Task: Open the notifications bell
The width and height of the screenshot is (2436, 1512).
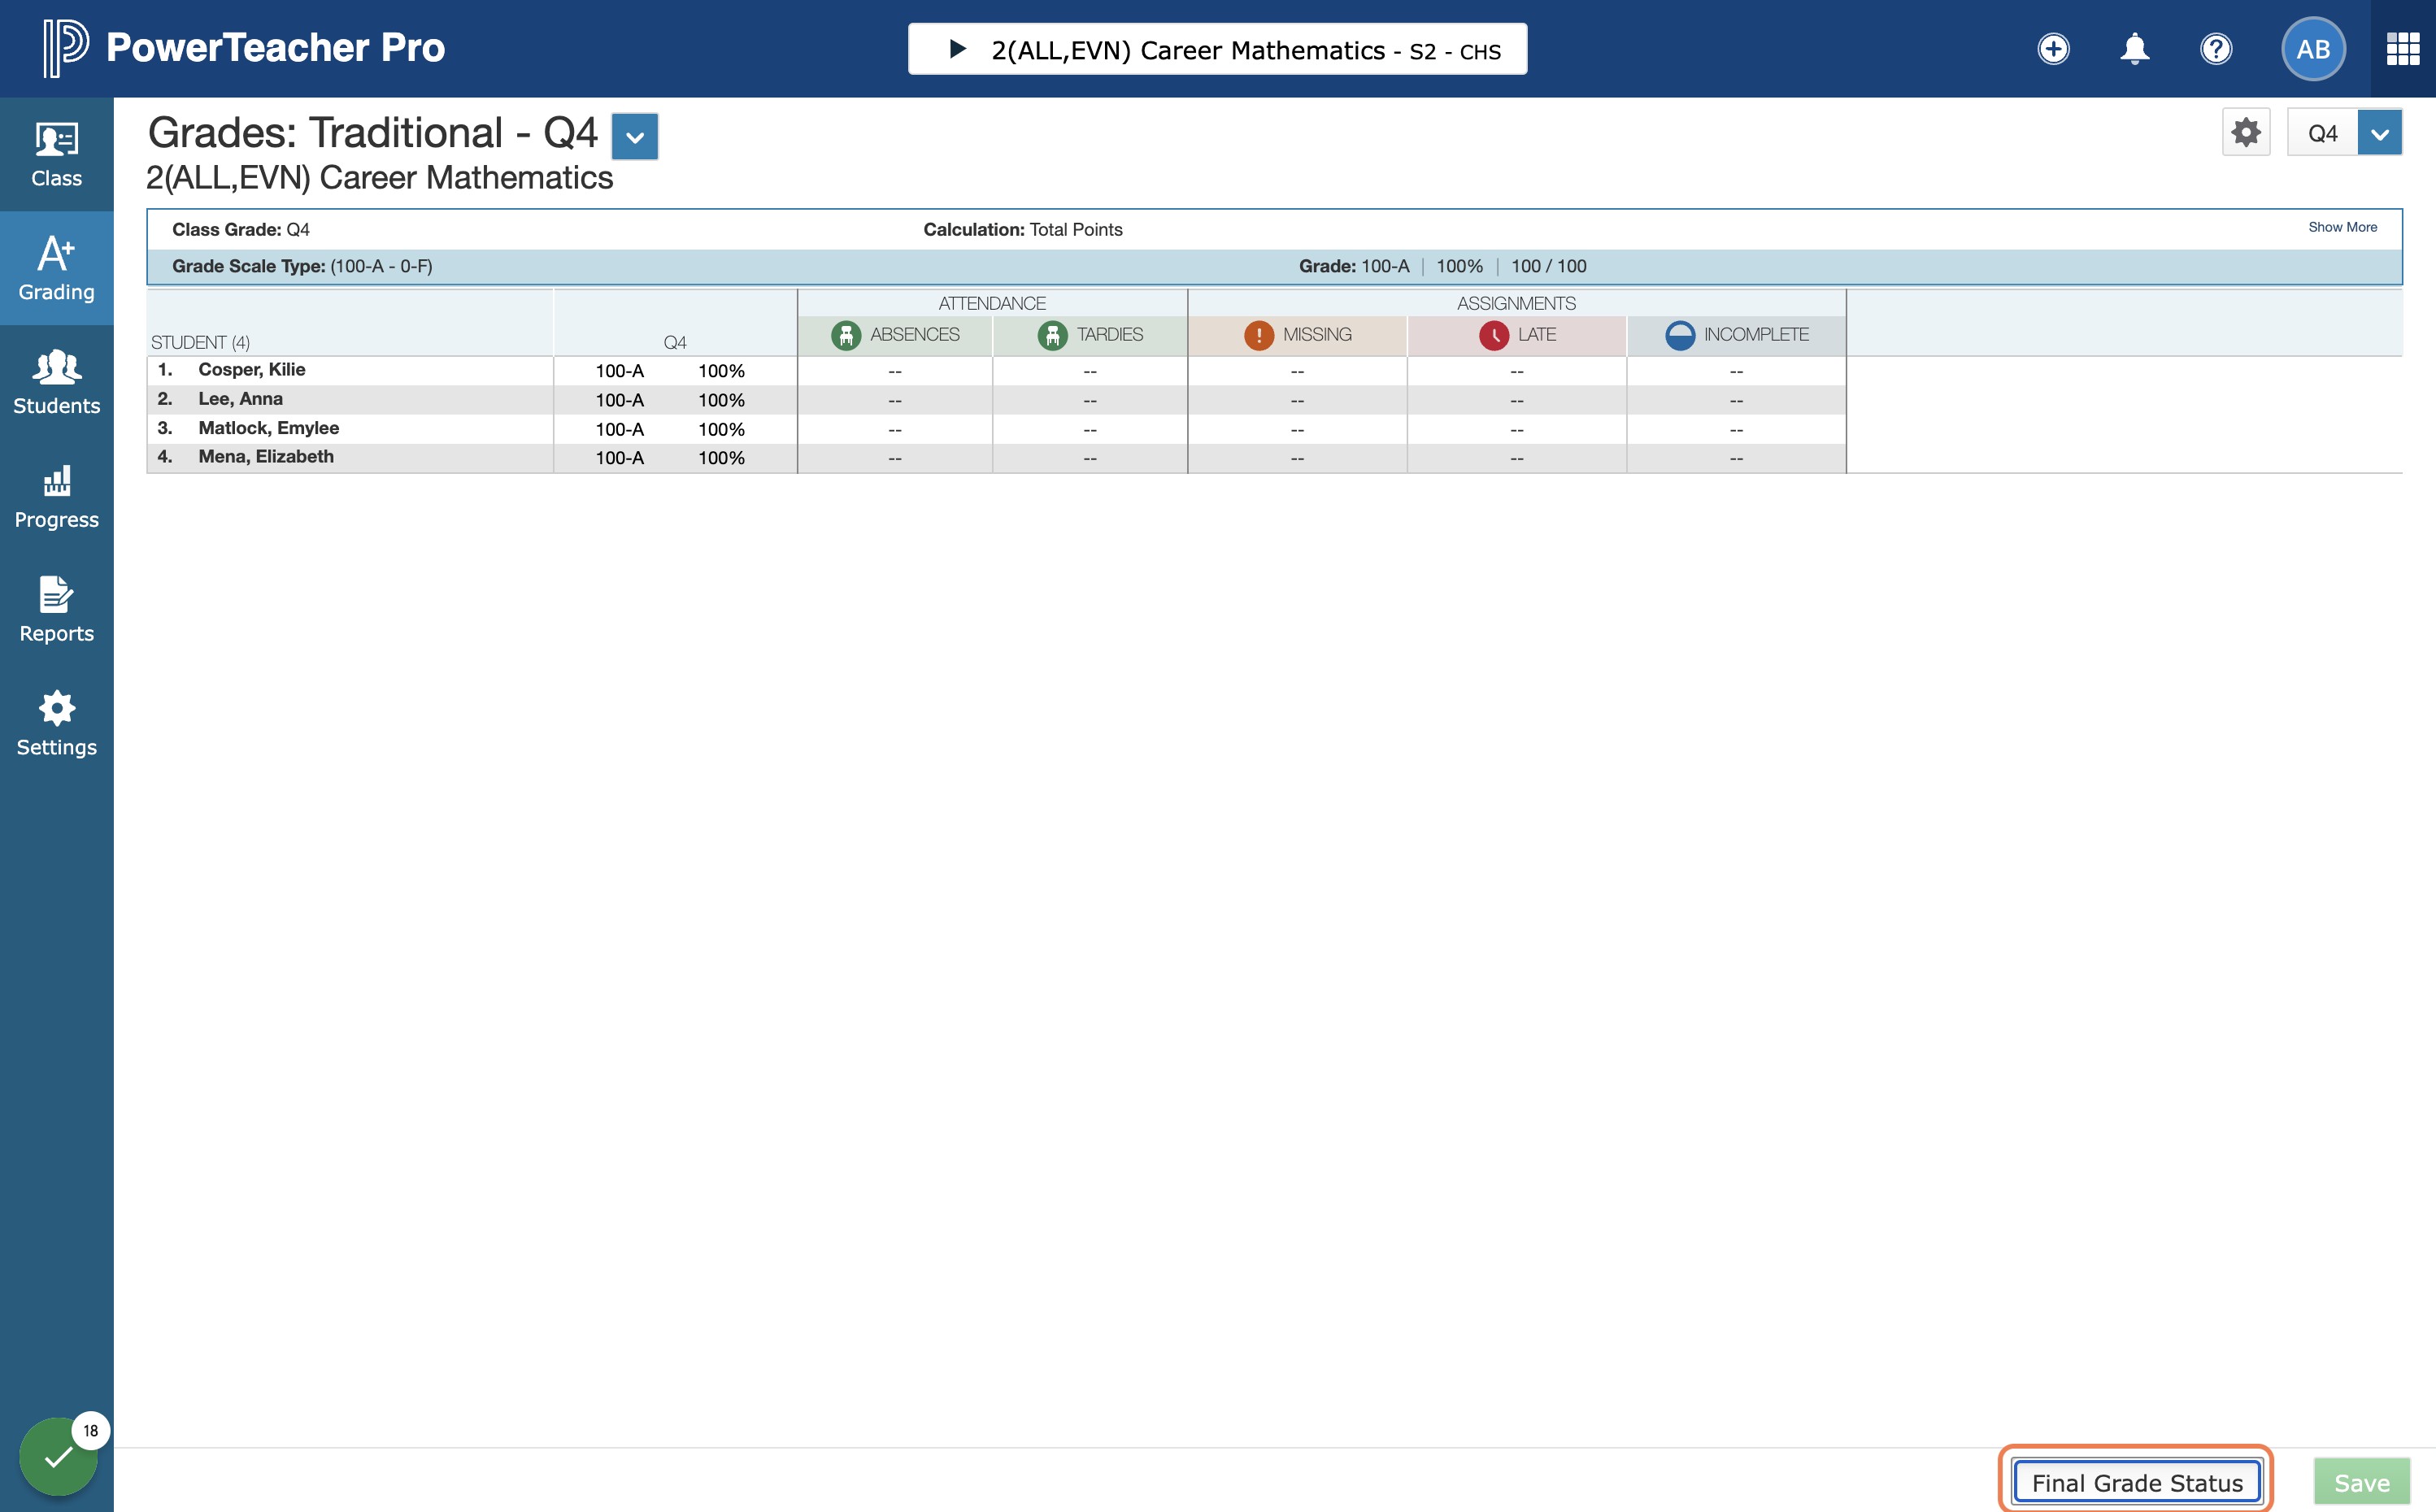Action: pyautogui.click(x=2134, y=49)
